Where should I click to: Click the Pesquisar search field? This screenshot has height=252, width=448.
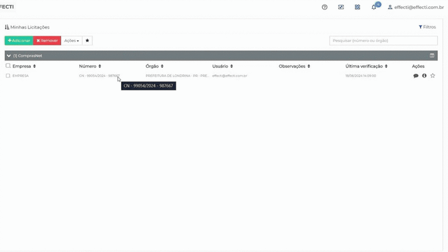[x=383, y=41]
